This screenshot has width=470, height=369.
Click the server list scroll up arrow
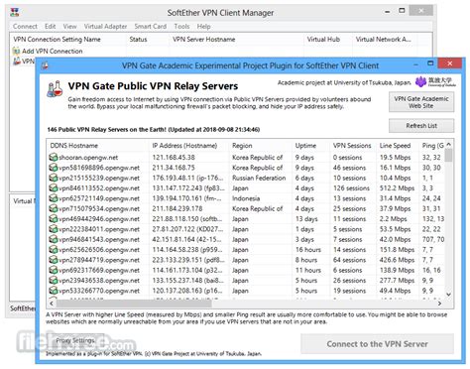[x=448, y=144]
